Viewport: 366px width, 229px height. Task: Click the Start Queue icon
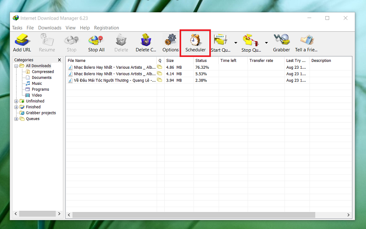click(220, 39)
